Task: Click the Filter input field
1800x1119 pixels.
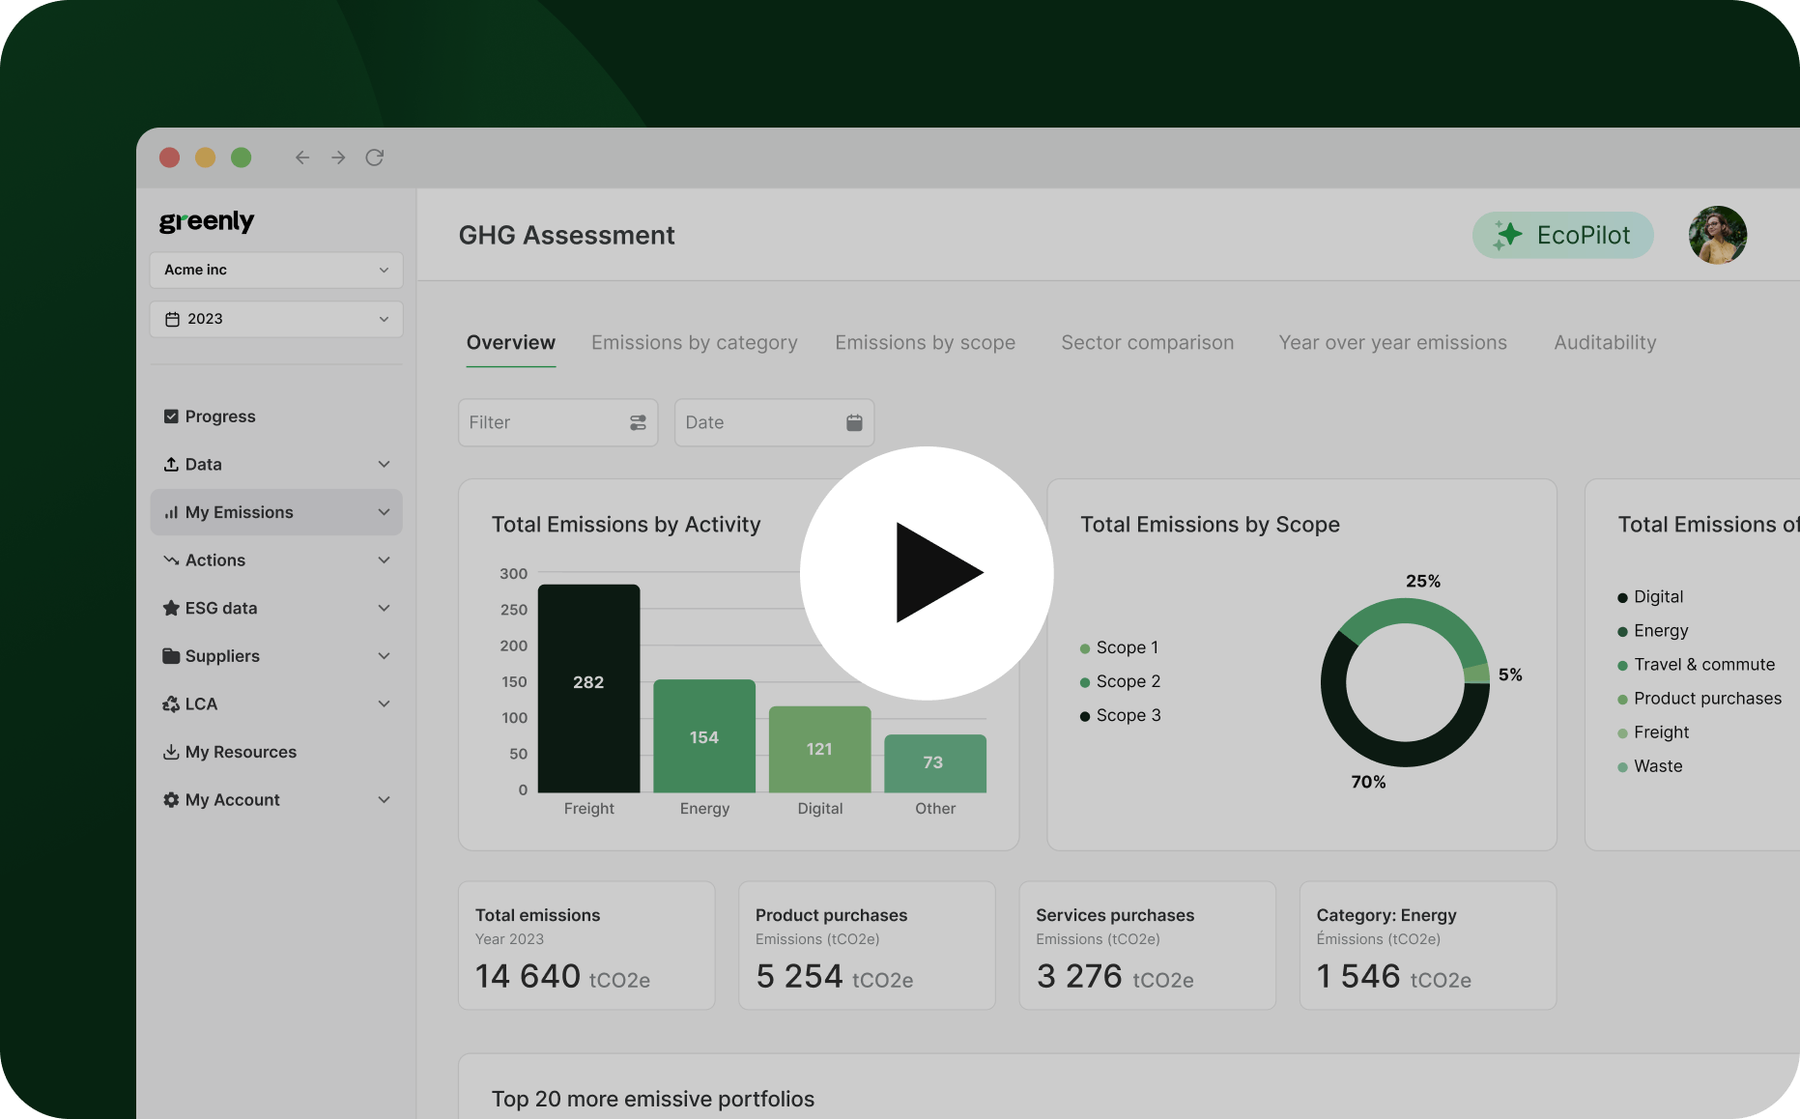Action: (558, 422)
